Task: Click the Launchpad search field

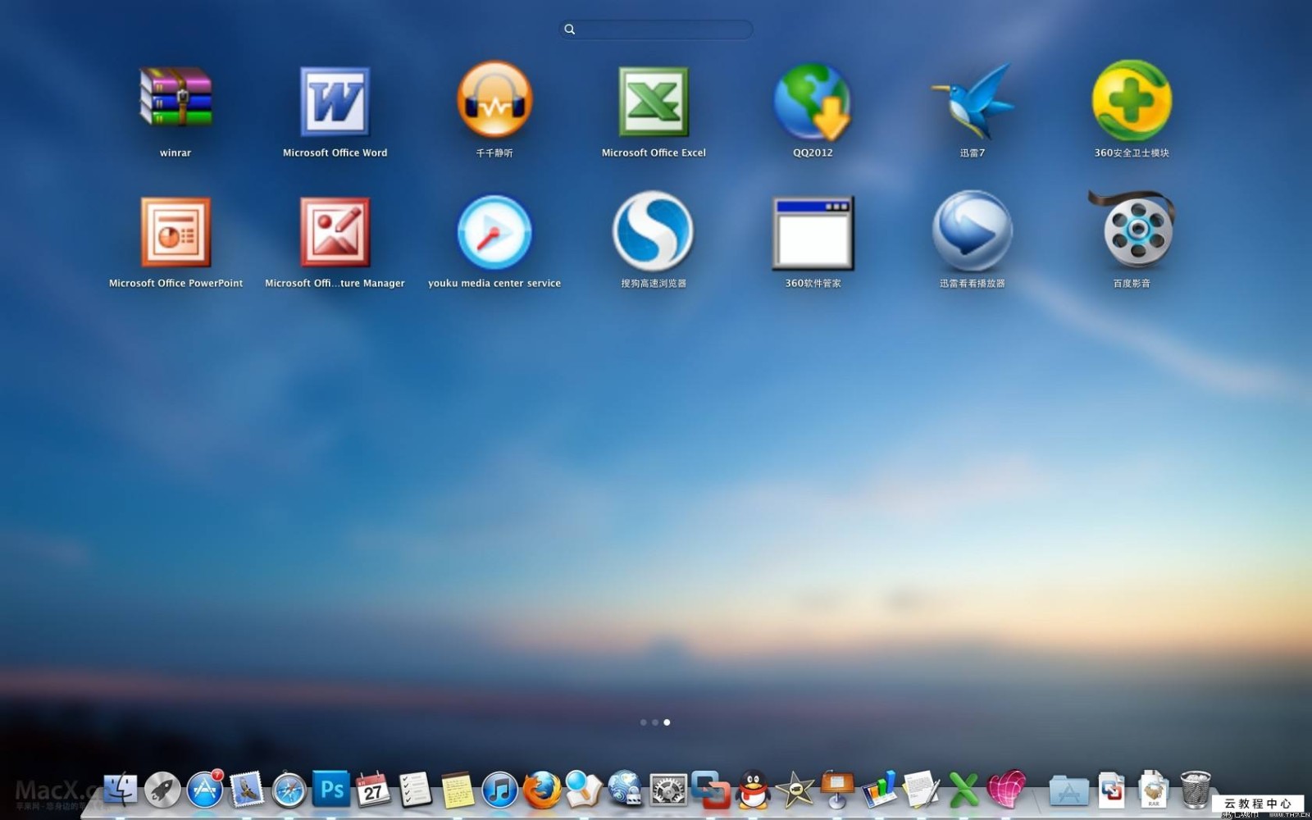Action: pos(655,30)
